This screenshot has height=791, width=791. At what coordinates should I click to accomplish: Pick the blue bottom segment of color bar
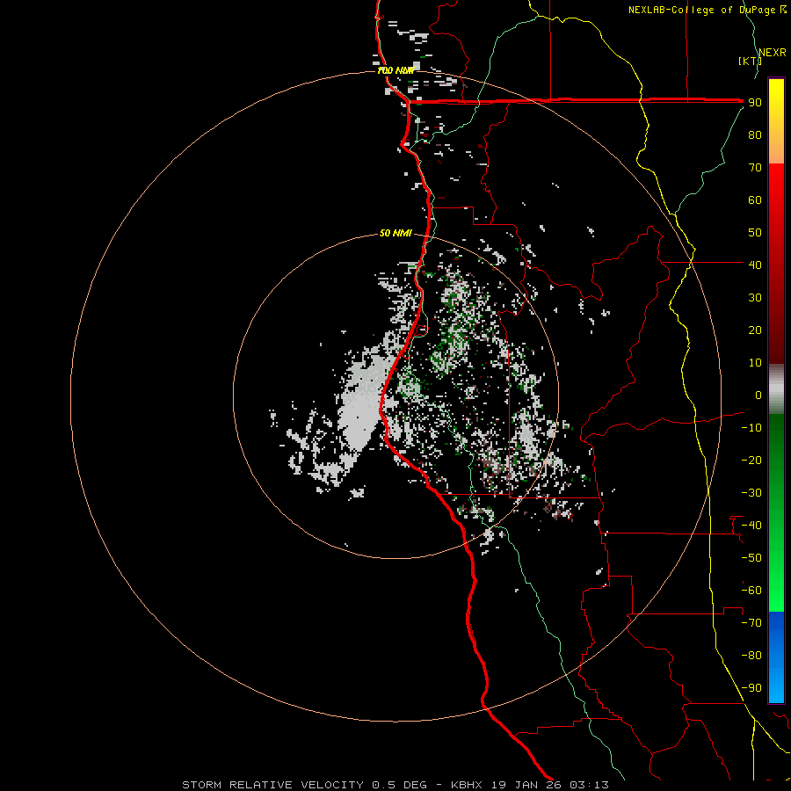pos(776,657)
